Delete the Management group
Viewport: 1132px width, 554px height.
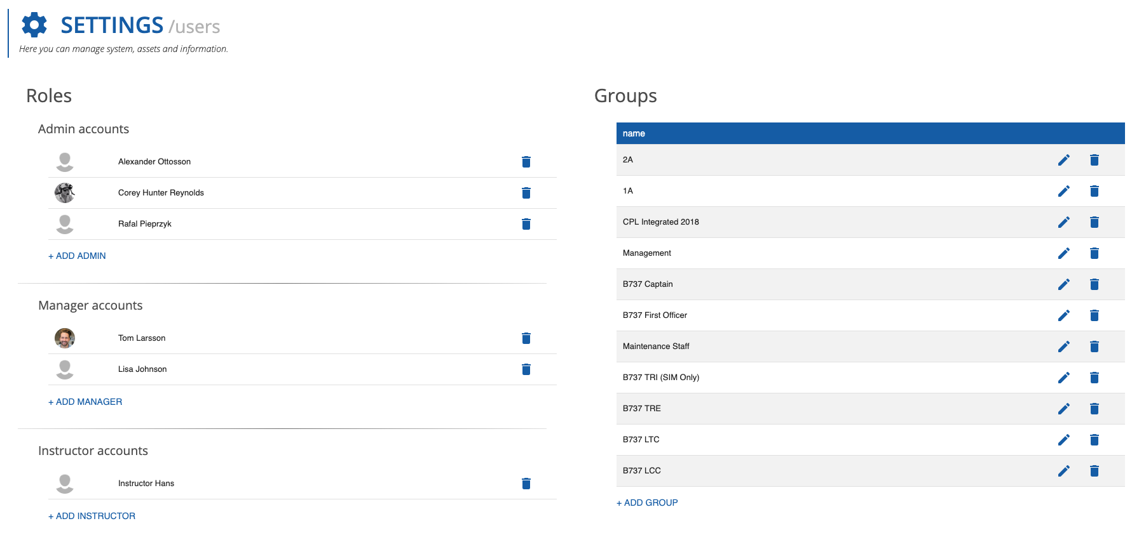pyautogui.click(x=1094, y=253)
